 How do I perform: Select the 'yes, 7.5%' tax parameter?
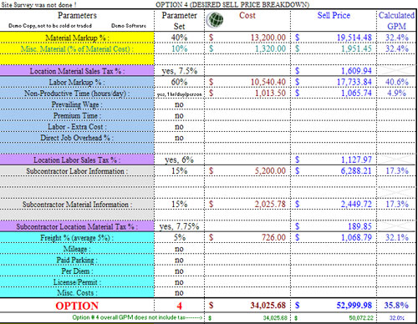click(180, 71)
